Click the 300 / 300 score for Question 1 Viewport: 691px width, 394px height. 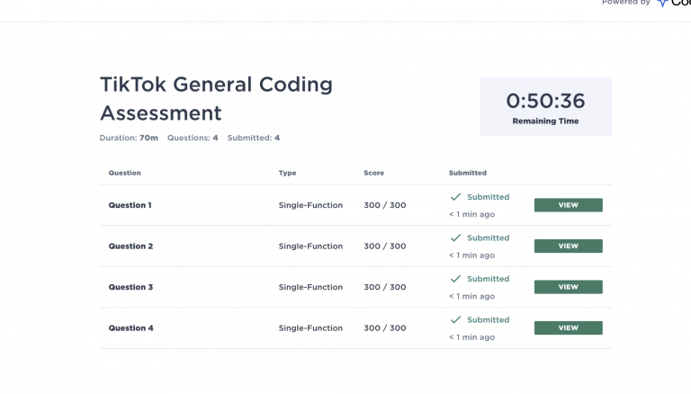pyautogui.click(x=384, y=205)
